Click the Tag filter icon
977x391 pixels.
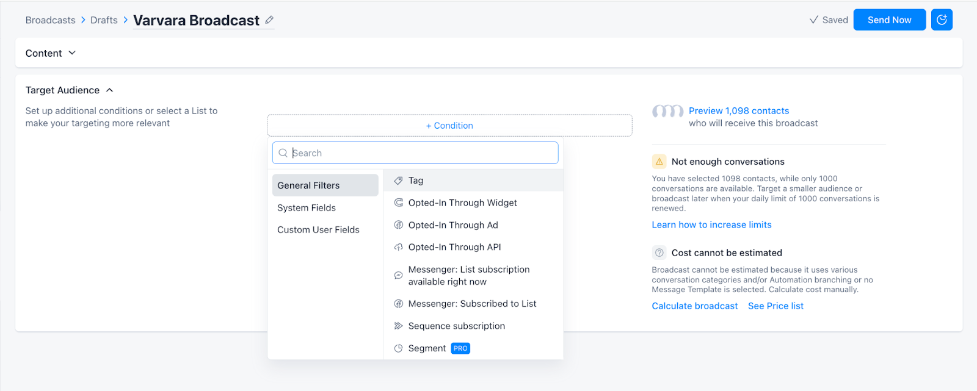tap(398, 181)
